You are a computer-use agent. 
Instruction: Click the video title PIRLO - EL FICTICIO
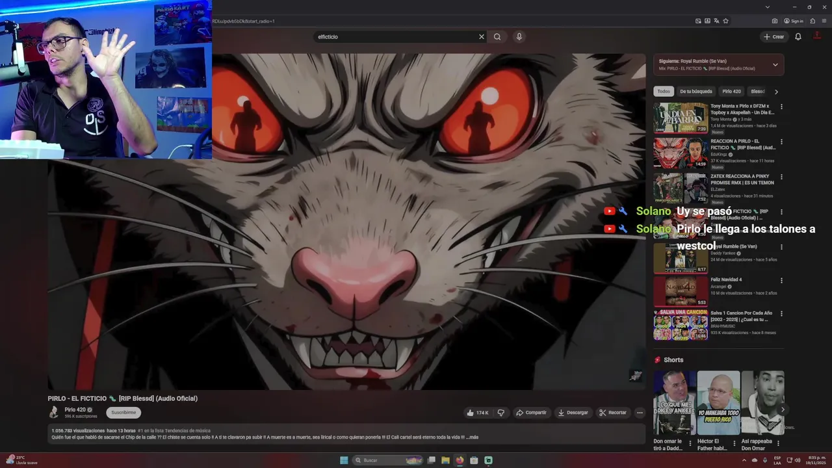pos(122,398)
